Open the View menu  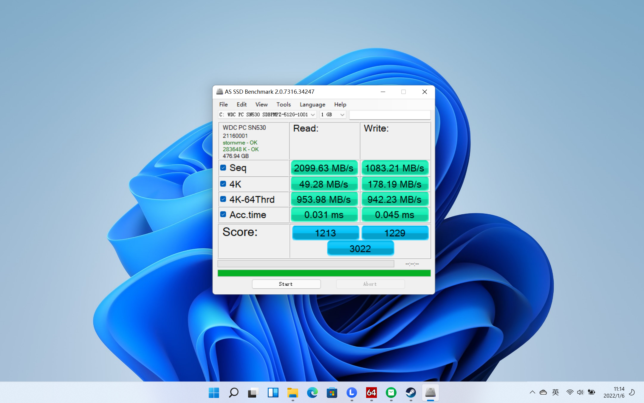[261, 104]
